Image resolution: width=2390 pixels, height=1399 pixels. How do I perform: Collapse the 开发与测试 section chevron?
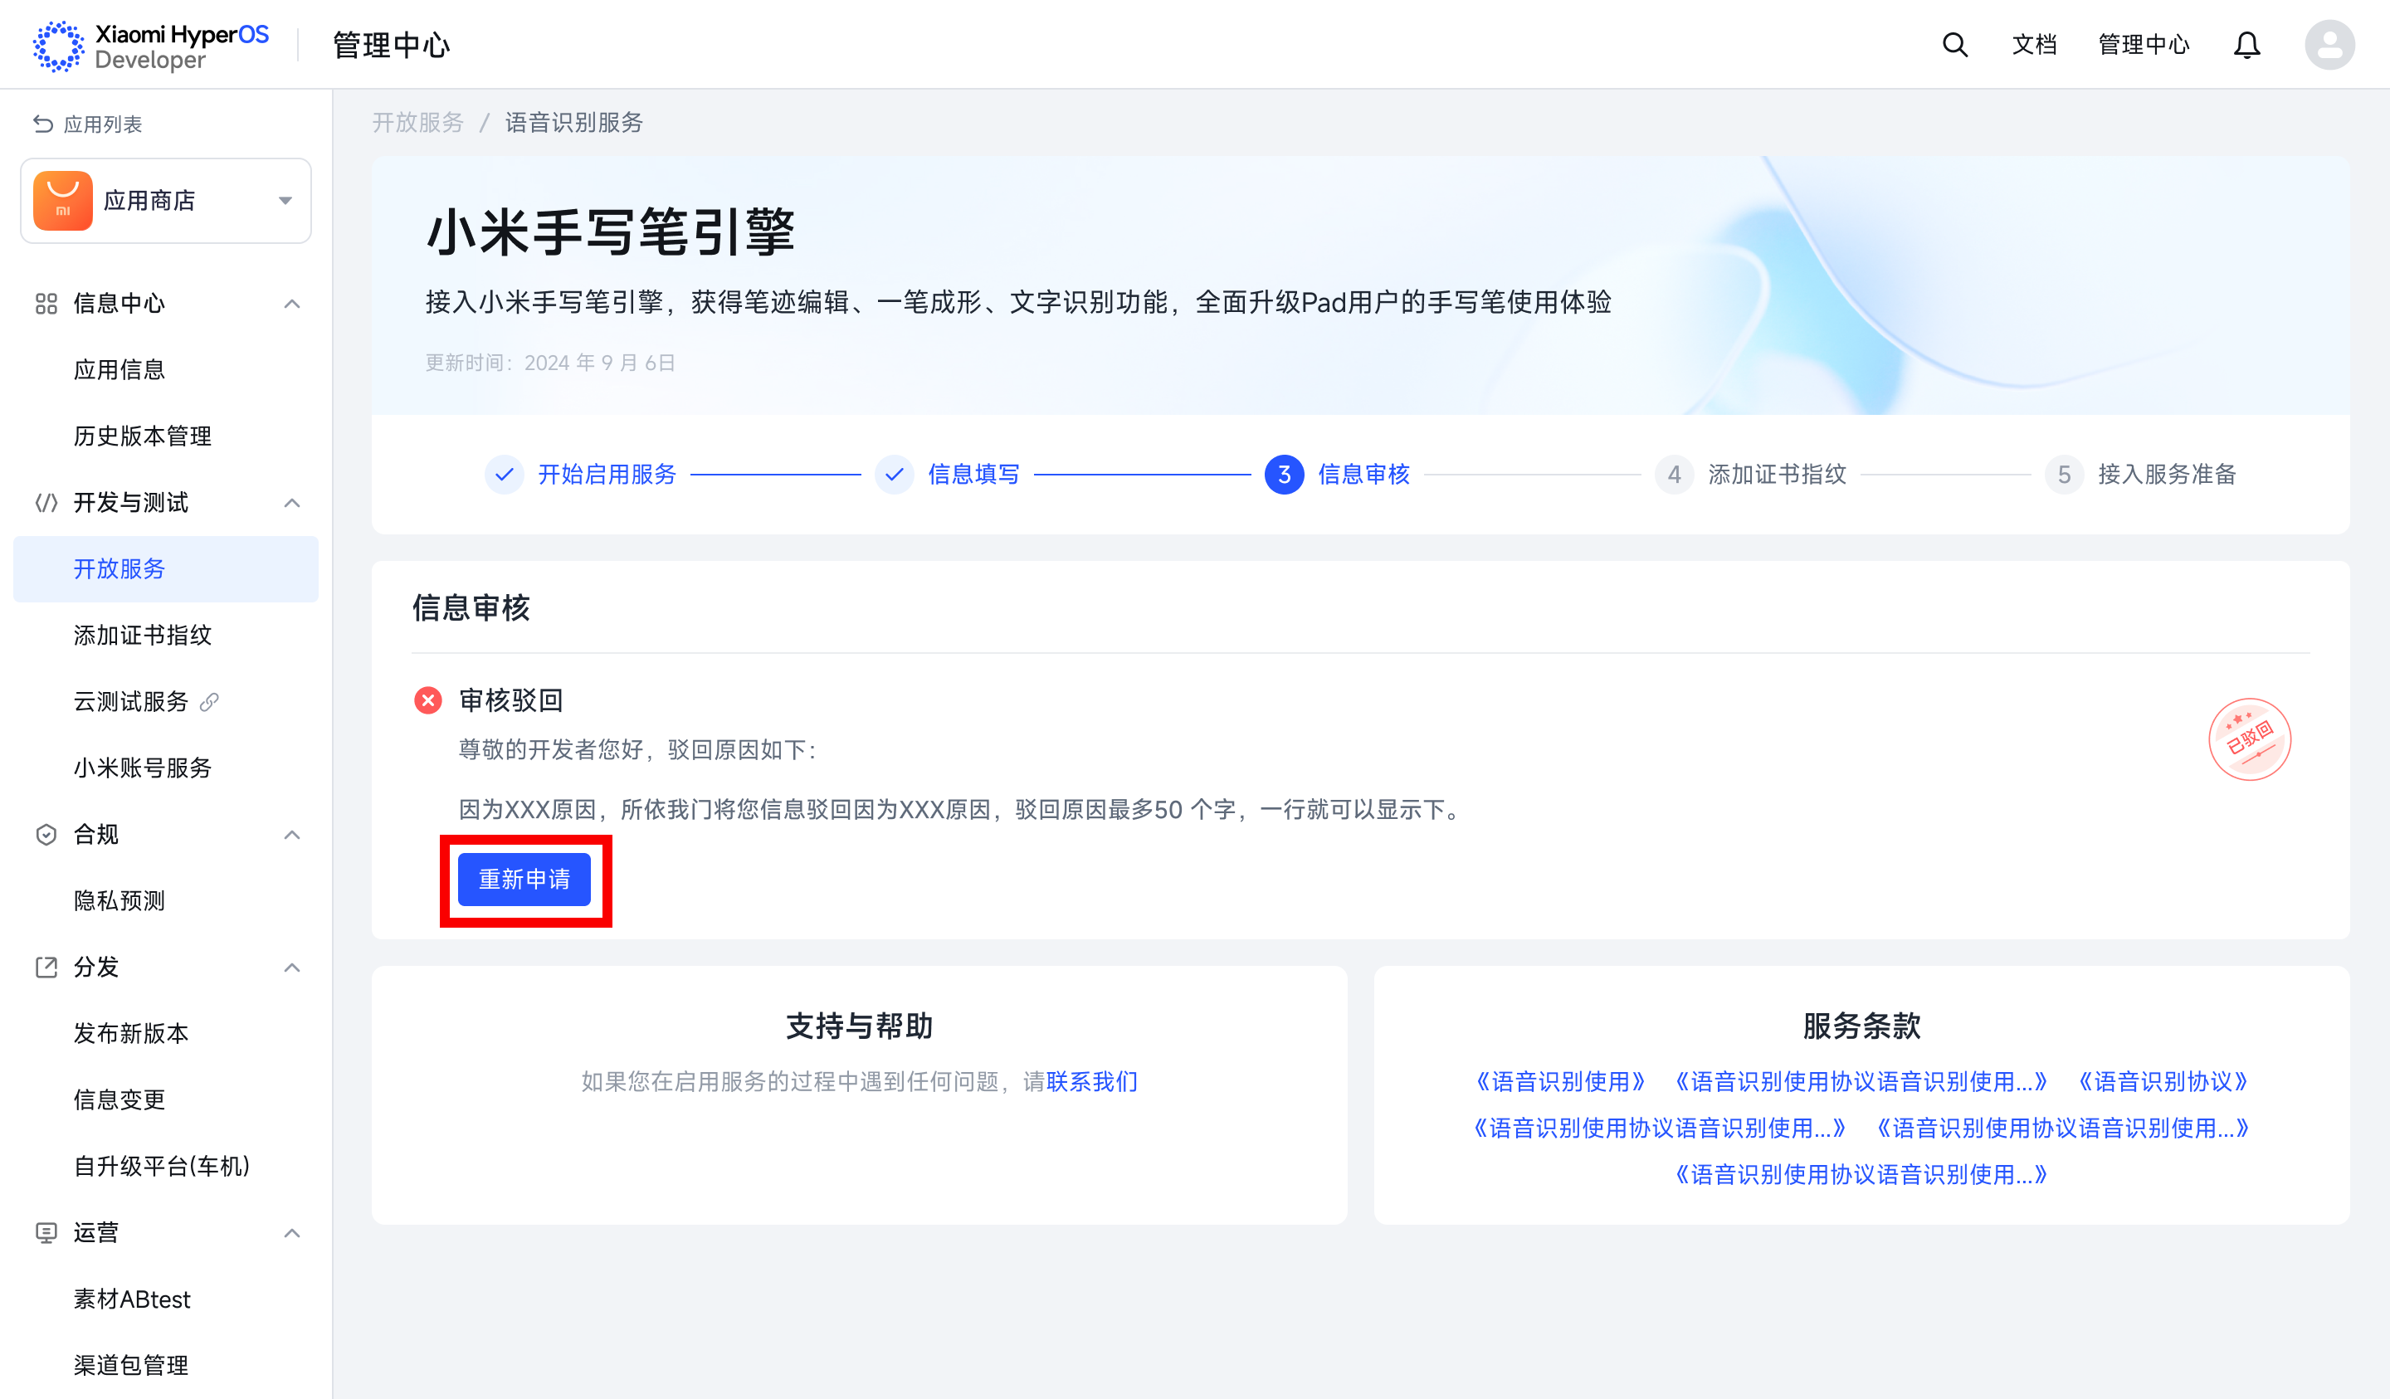pyautogui.click(x=292, y=503)
